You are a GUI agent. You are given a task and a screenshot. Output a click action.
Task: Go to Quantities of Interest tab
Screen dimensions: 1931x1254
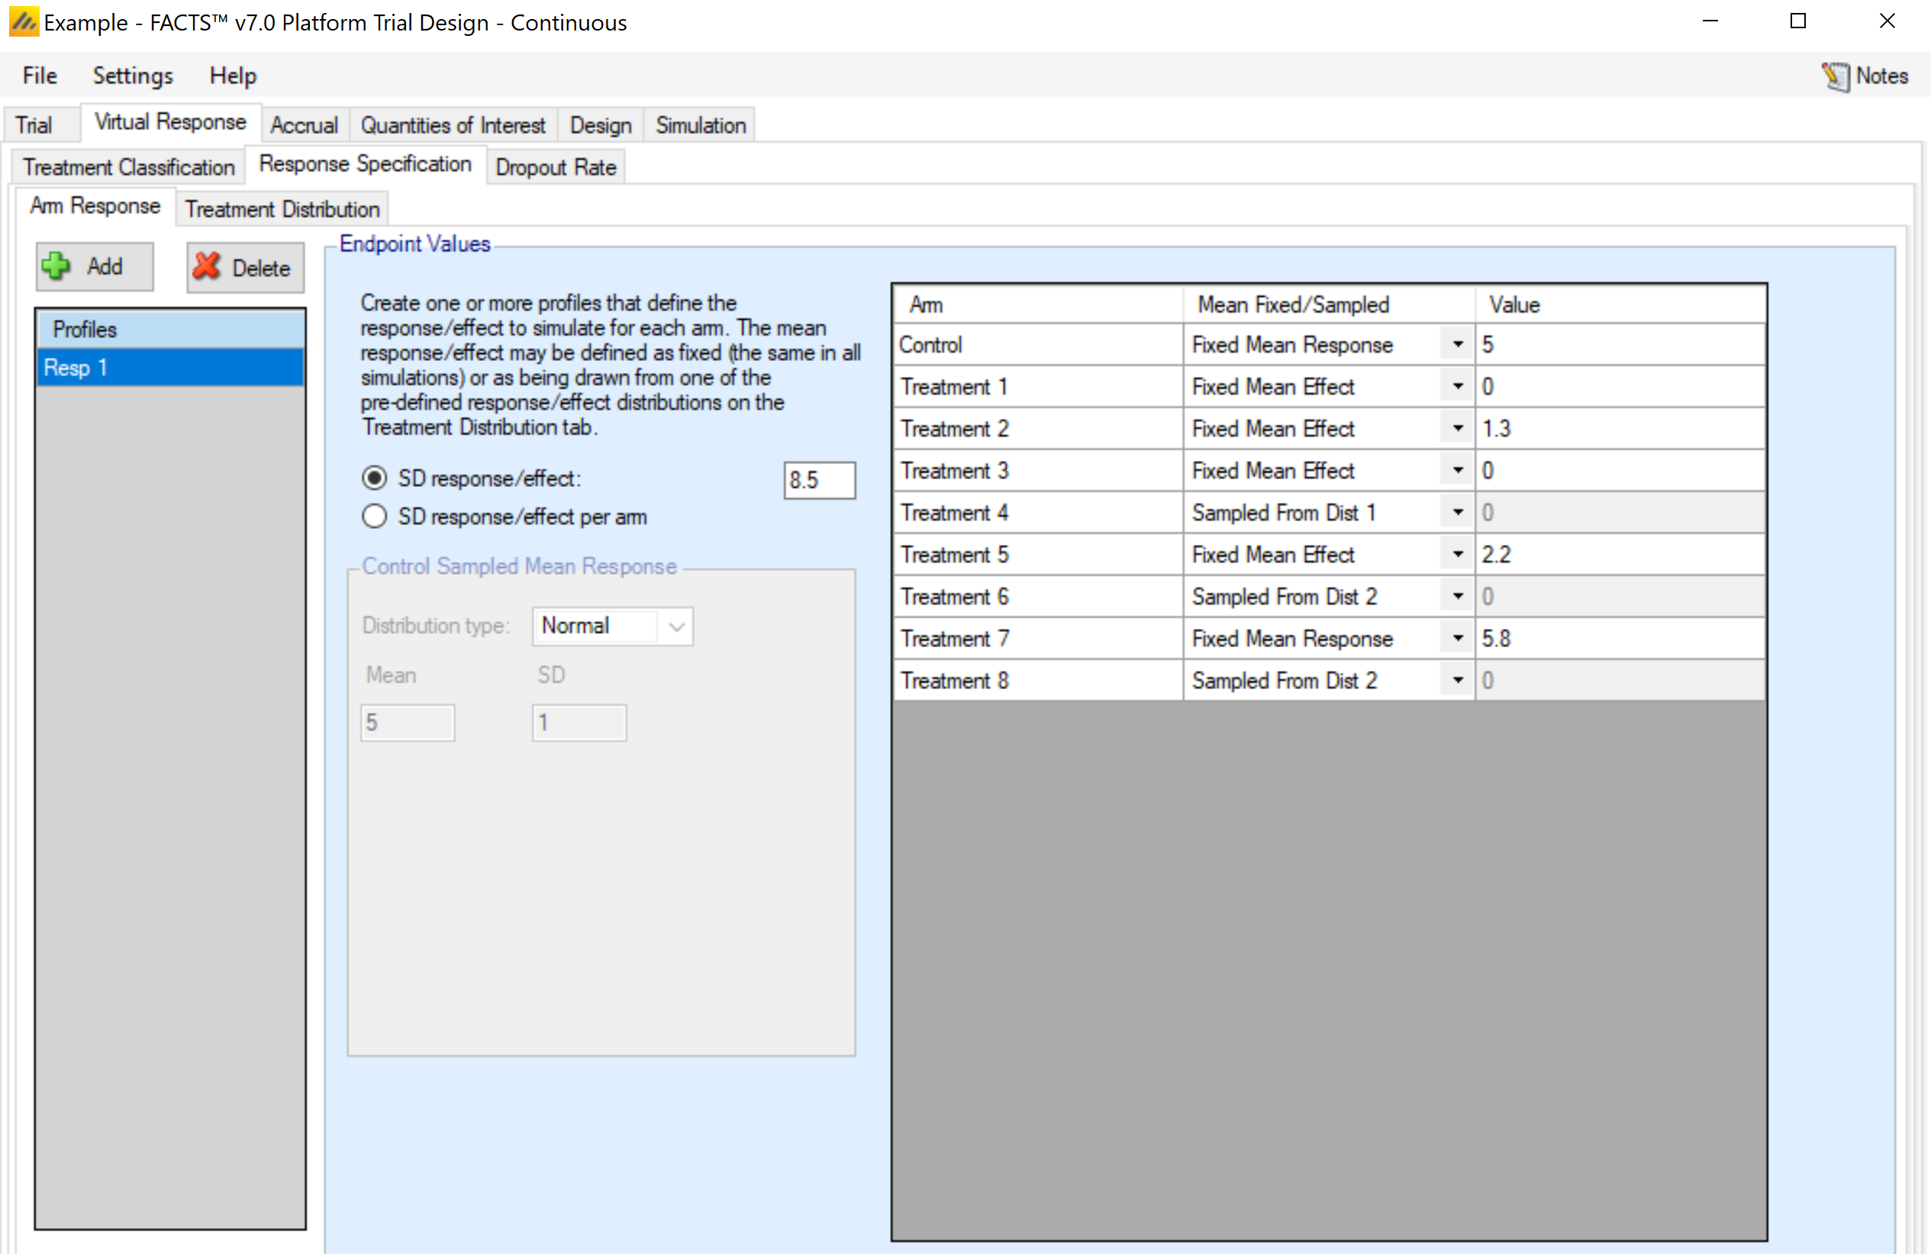click(x=453, y=125)
